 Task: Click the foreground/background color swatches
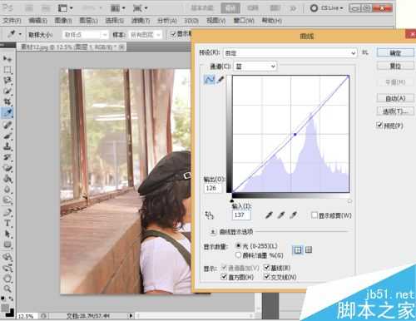[7, 309]
